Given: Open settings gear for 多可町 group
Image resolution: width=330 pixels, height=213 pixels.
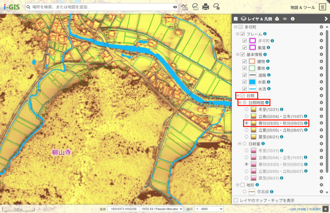Looking at the screenshot, I should [321, 27].
